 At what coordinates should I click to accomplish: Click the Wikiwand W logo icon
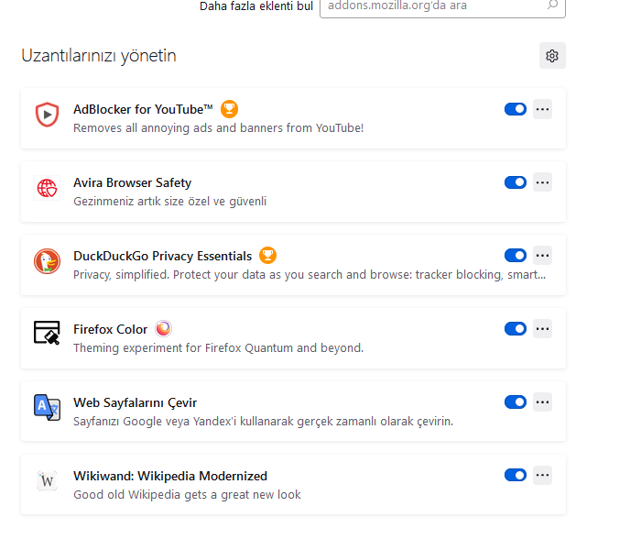point(47,481)
